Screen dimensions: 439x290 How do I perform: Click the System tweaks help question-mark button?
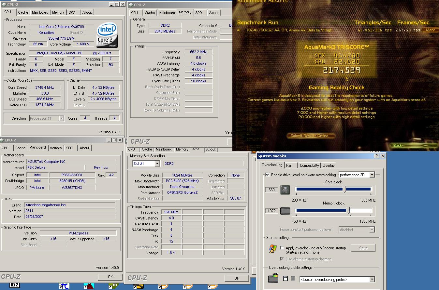tap(377, 156)
